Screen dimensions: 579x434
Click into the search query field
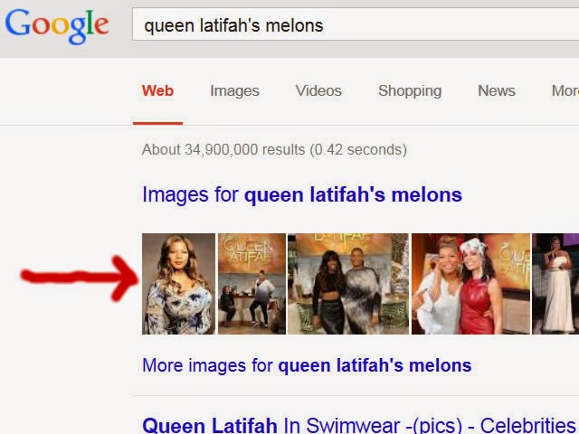(407, 25)
